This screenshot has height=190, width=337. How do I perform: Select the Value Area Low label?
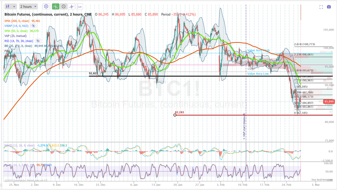tap(258, 74)
